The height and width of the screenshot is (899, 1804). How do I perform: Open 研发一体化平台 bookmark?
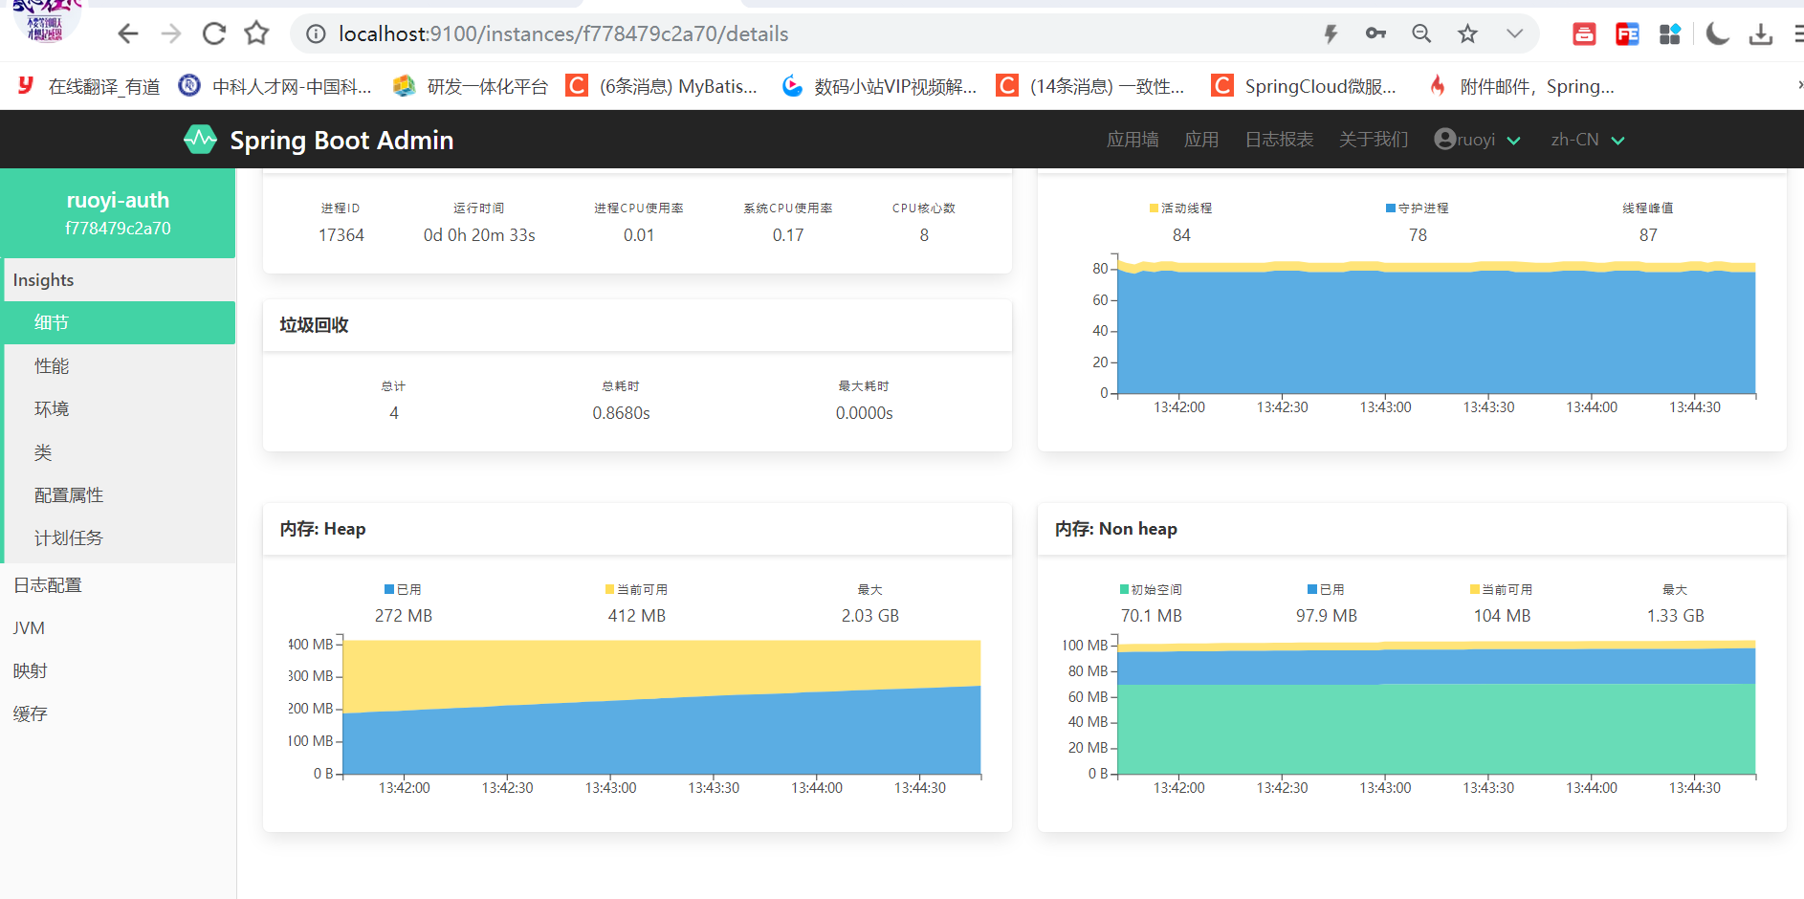[x=471, y=86]
